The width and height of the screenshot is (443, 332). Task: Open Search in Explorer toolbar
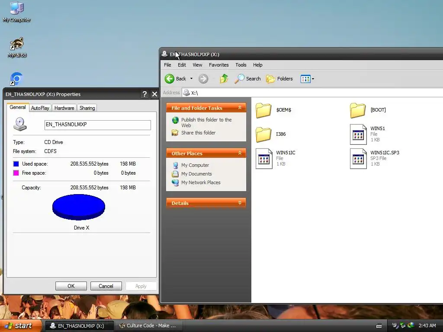(247, 79)
